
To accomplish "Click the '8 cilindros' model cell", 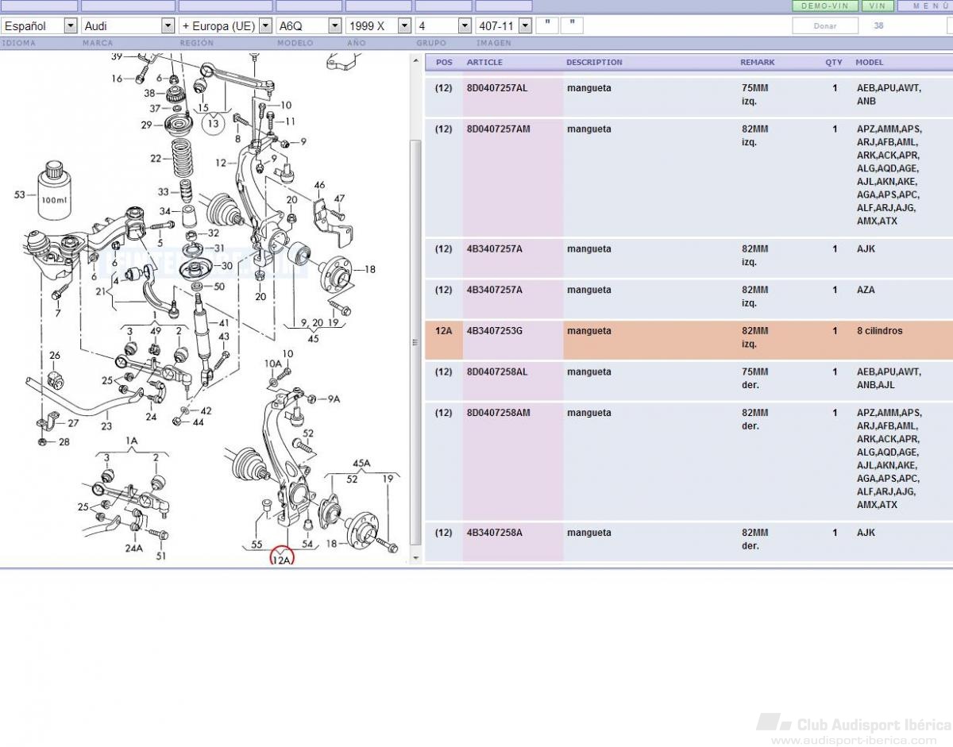I will (879, 331).
